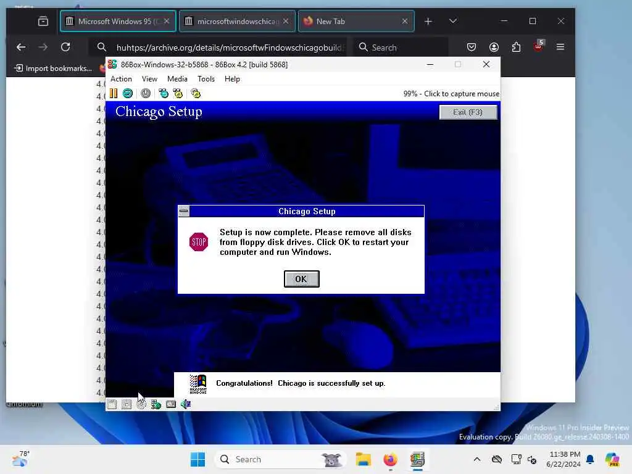The image size is (632, 474).
Task: Click the 86Box taskbar icon
Action: (x=418, y=459)
